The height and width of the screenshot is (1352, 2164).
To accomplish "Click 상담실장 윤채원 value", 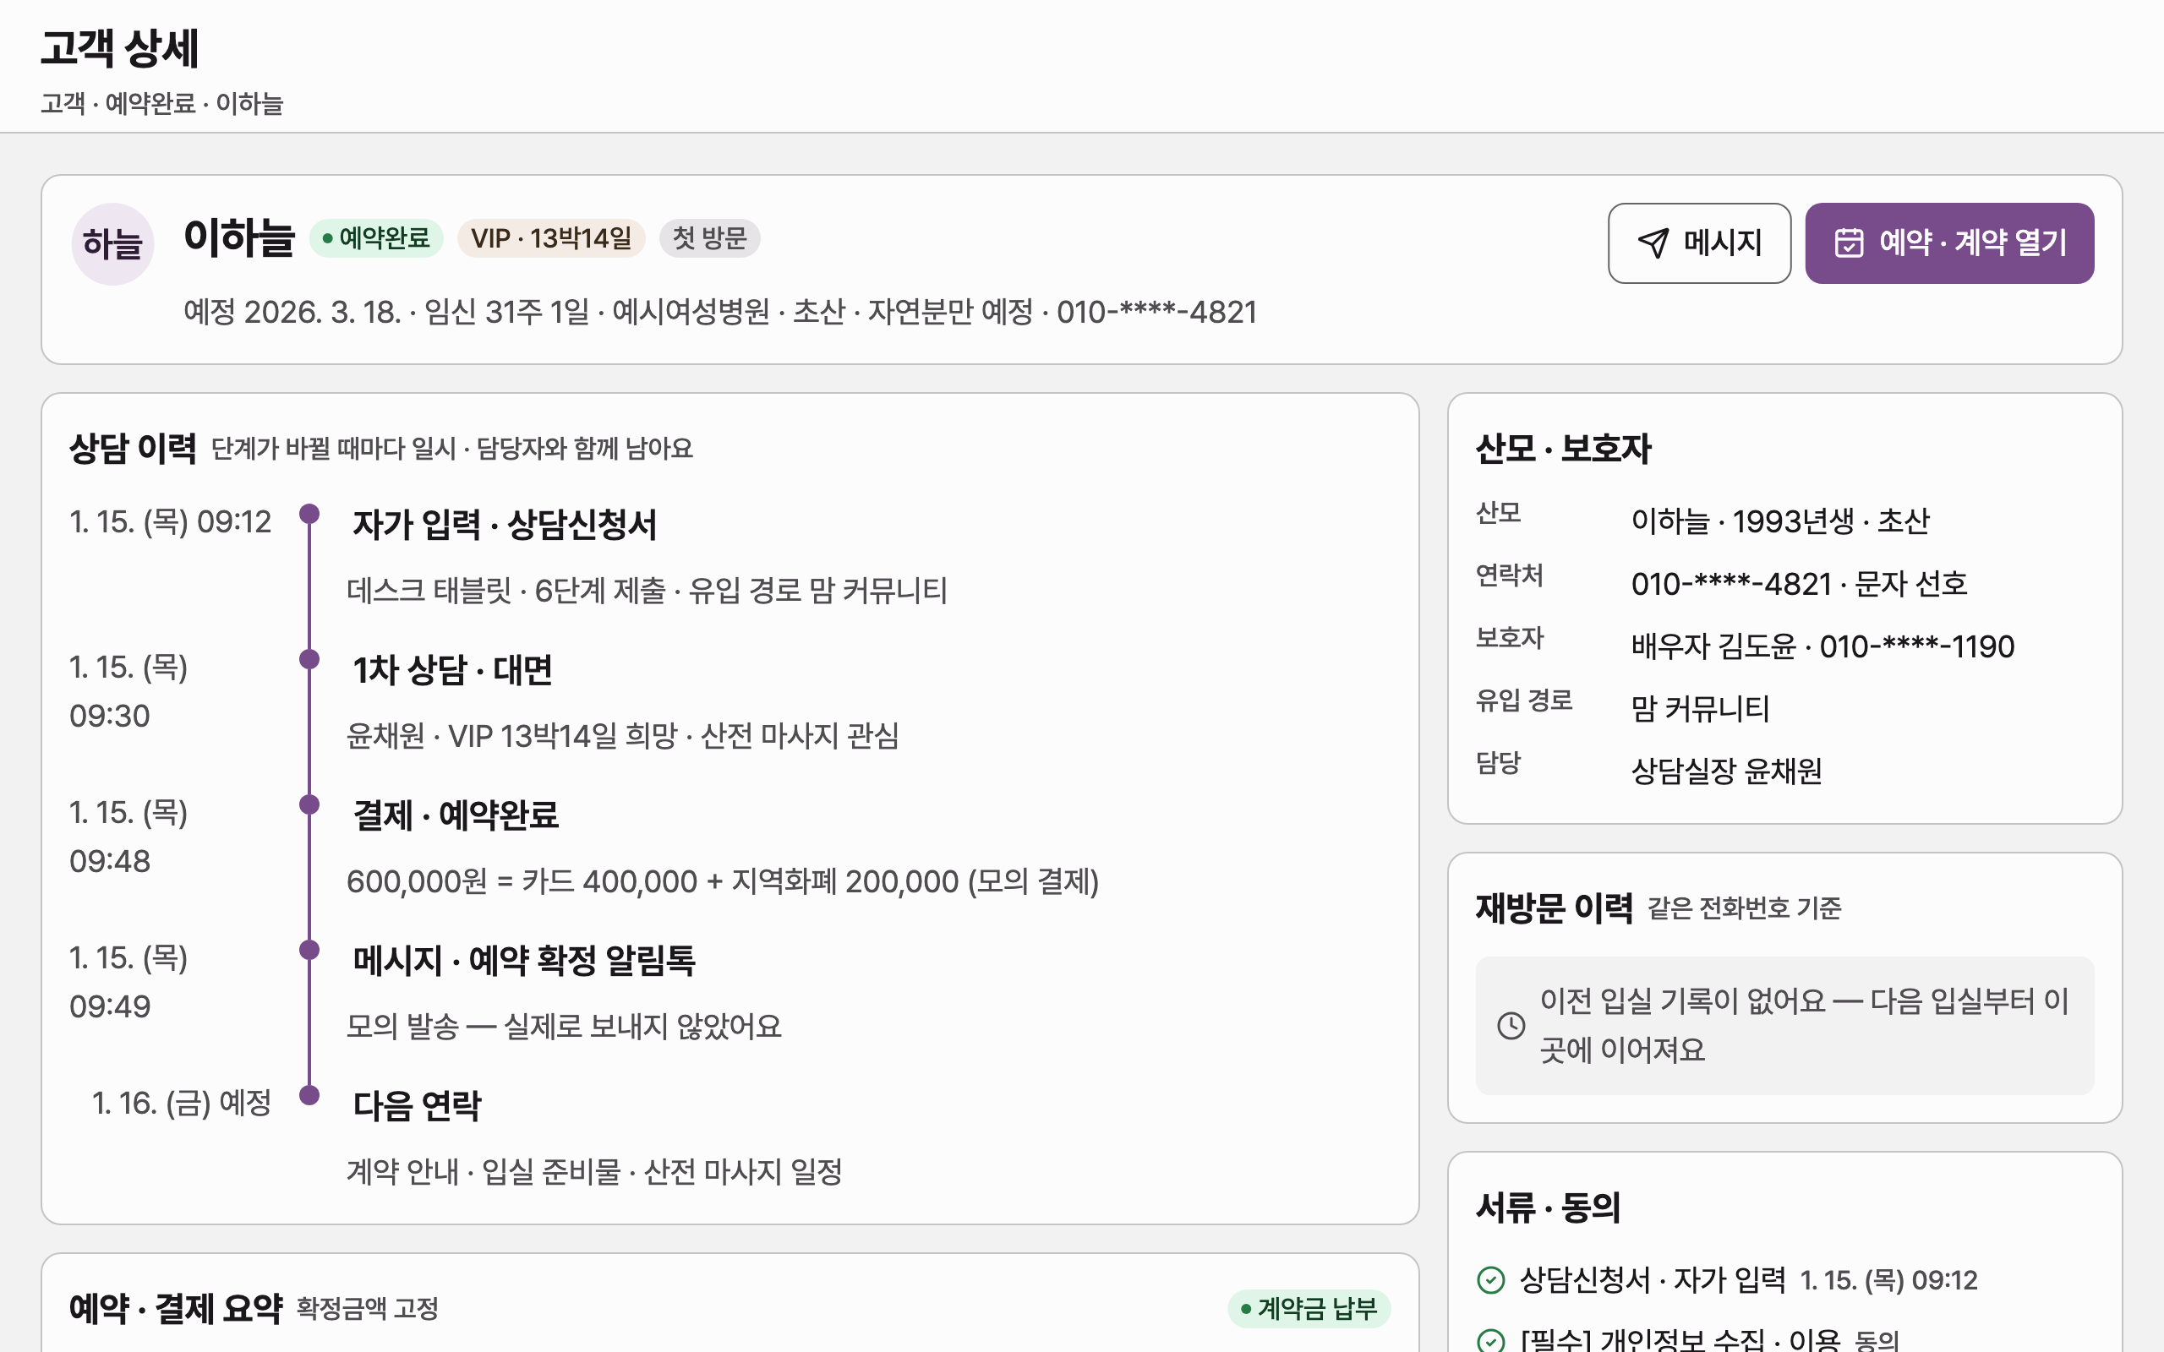I will [x=1727, y=771].
